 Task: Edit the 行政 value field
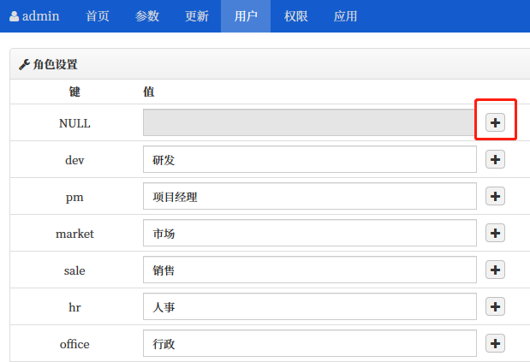309,344
